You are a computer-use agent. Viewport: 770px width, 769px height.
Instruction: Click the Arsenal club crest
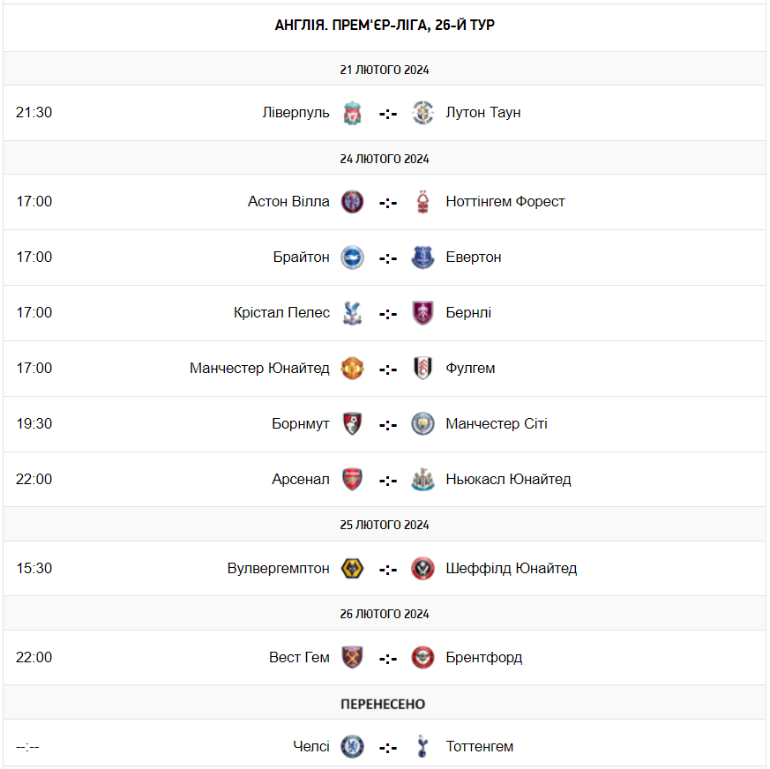pyautogui.click(x=353, y=480)
